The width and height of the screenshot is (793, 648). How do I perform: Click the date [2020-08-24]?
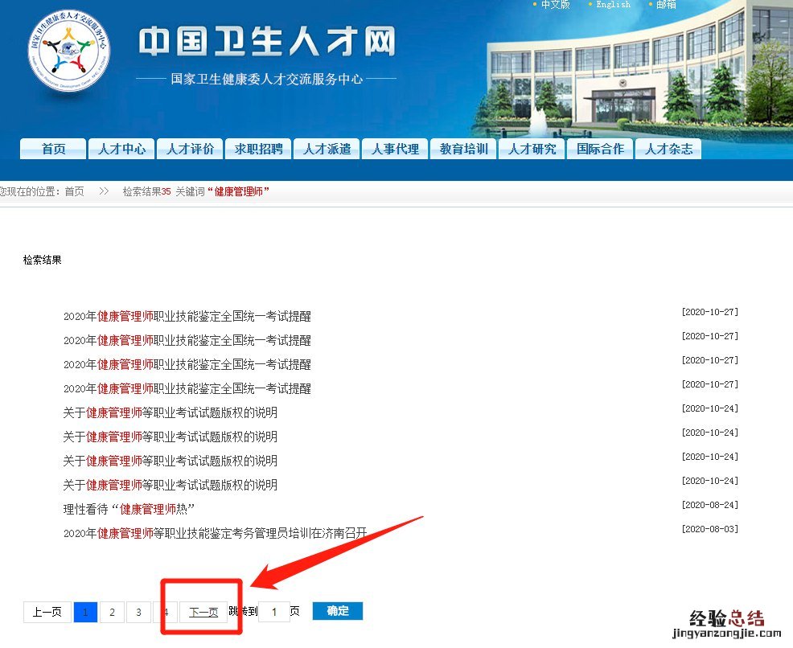pyautogui.click(x=709, y=504)
